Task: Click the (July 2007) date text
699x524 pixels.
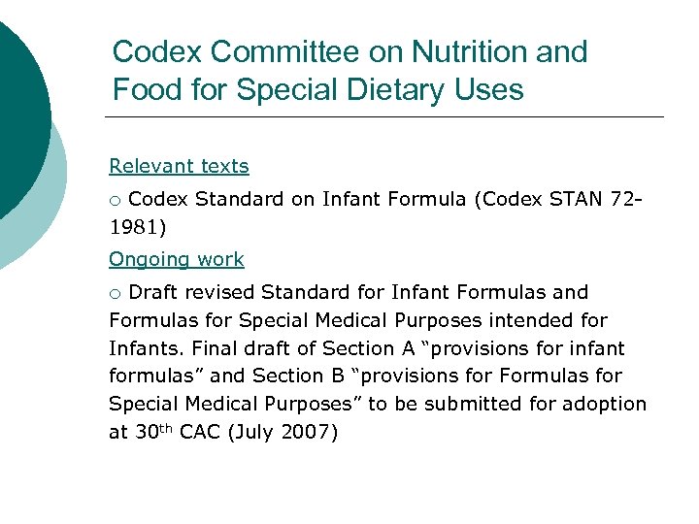Action: coord(281,433)
